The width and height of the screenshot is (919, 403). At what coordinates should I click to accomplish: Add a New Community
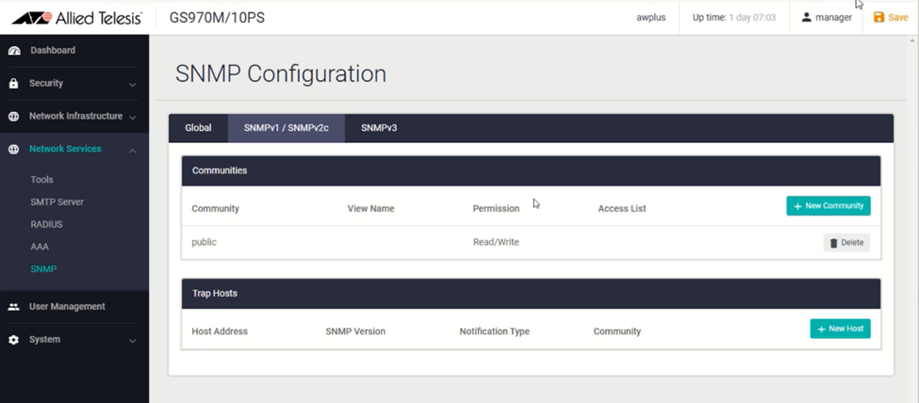click(x=828, y=206)
